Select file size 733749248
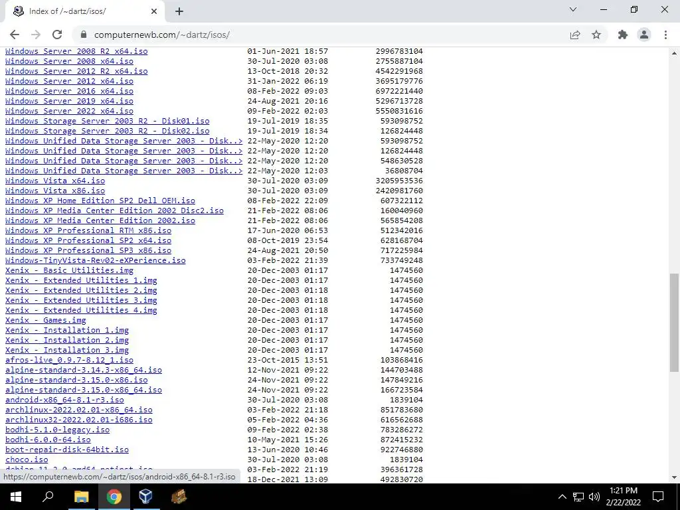Viewport: 680px width, 510px height. click(402, 260)
